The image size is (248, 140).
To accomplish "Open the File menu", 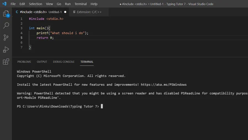I will [x=13, y=4].
